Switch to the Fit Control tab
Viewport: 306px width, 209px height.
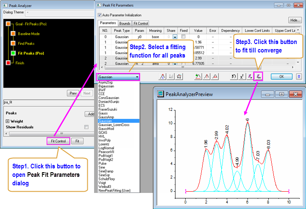pyautogui.click(x=141, y=24)
